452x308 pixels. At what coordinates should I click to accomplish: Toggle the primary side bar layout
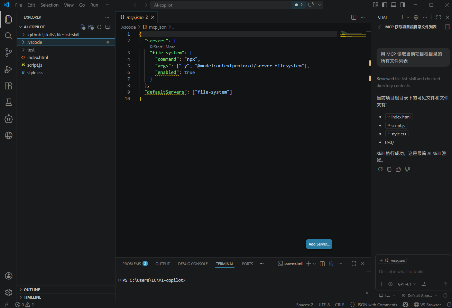[x=385, y=5]
